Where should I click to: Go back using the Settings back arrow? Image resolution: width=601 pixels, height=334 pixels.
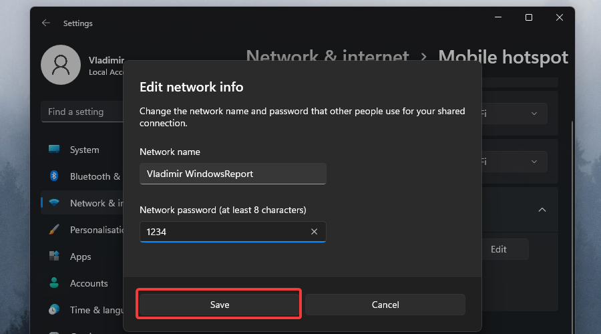pyautogui.click(x=45, y=23)
